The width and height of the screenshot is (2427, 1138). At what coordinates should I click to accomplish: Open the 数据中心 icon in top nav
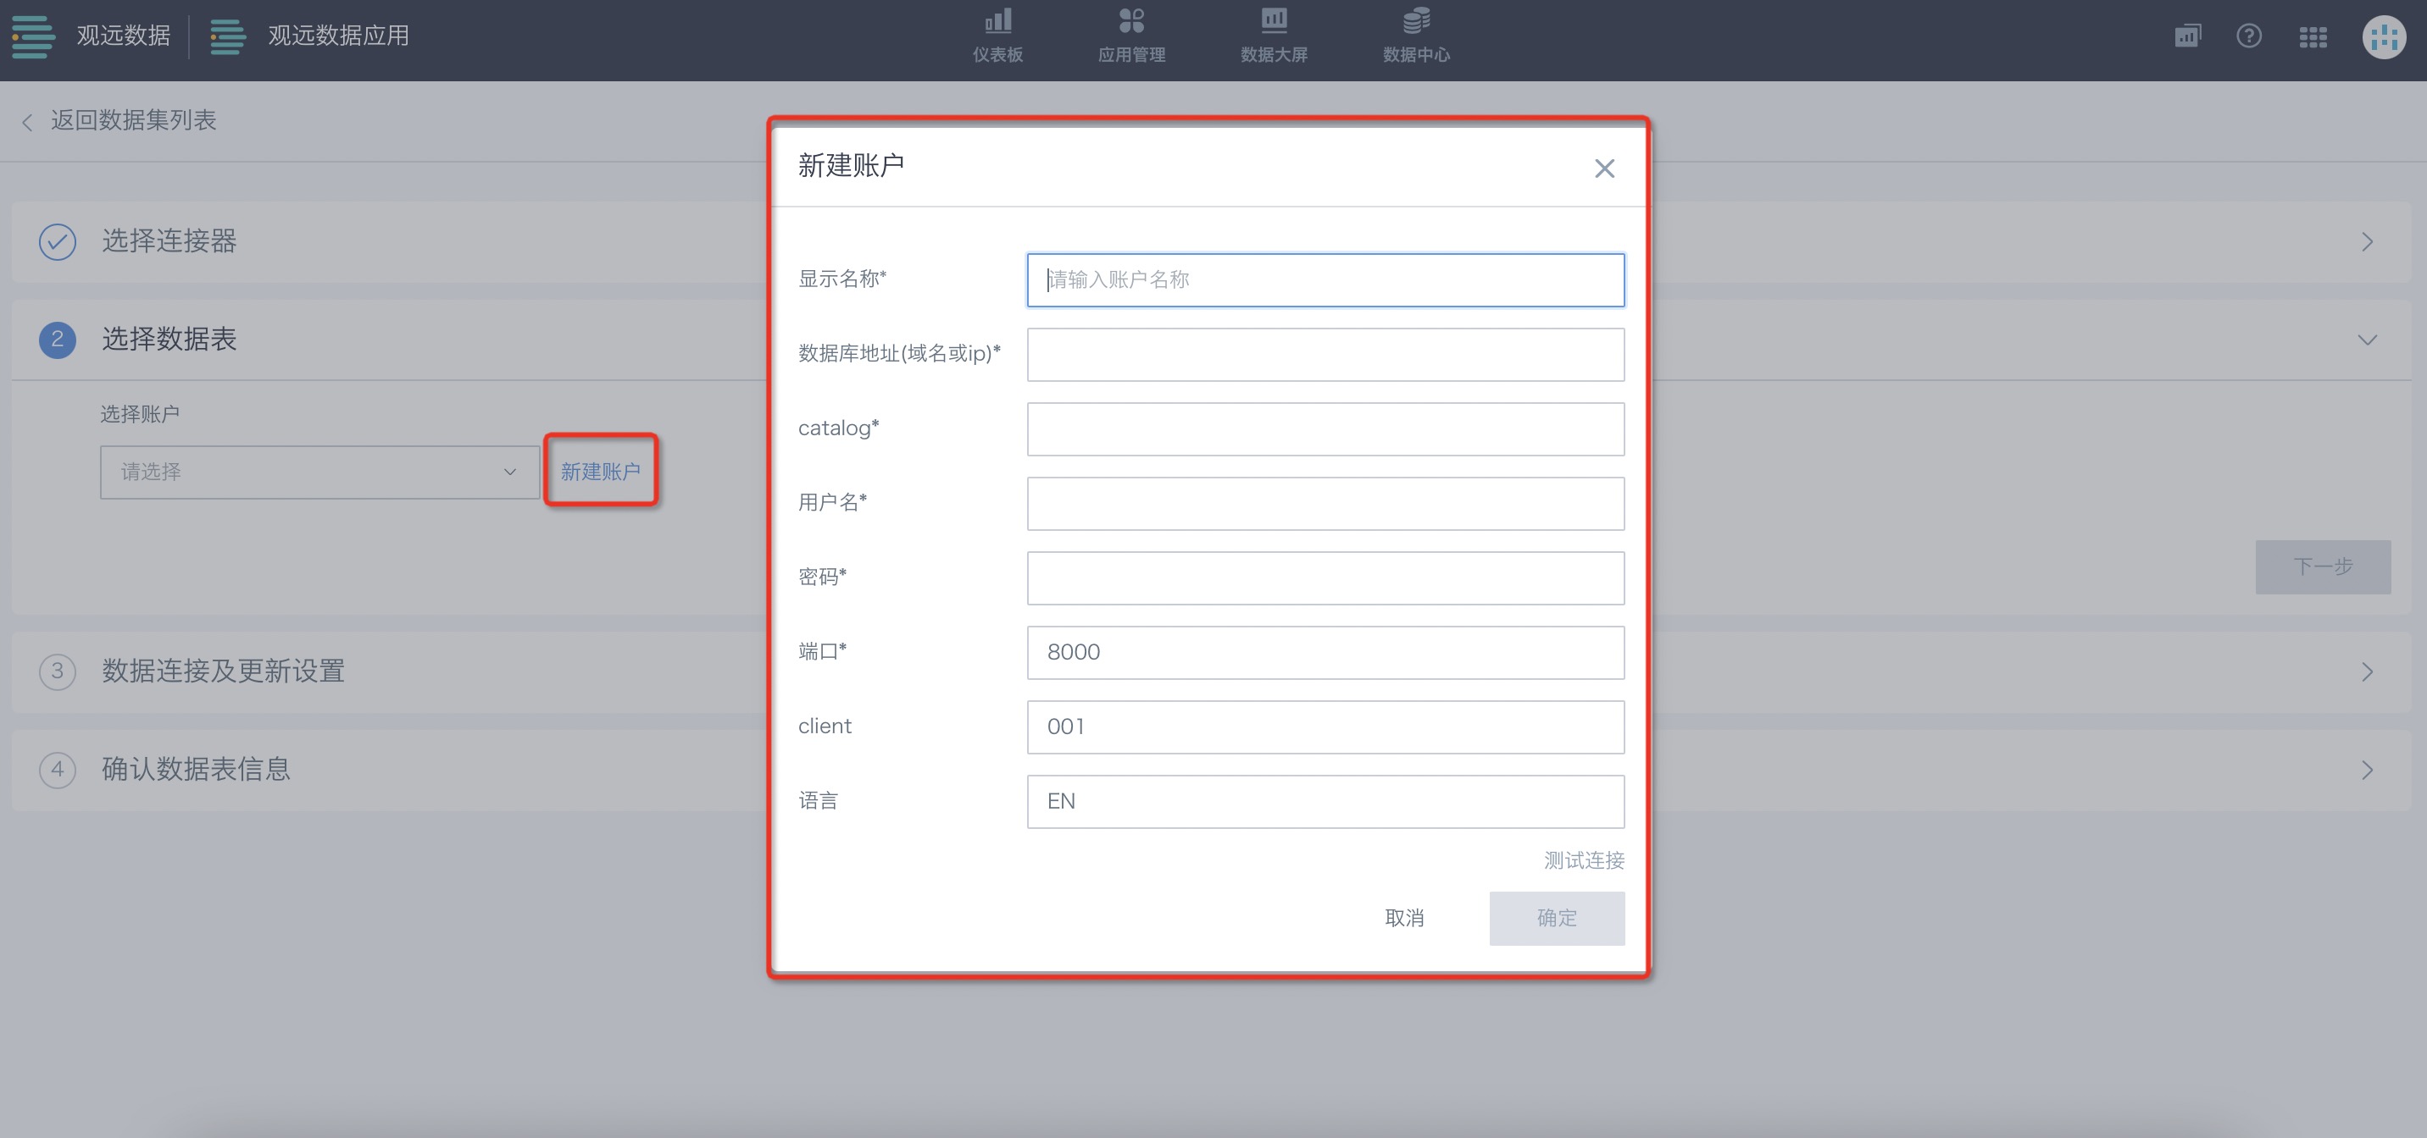(x=1416, y=20)
